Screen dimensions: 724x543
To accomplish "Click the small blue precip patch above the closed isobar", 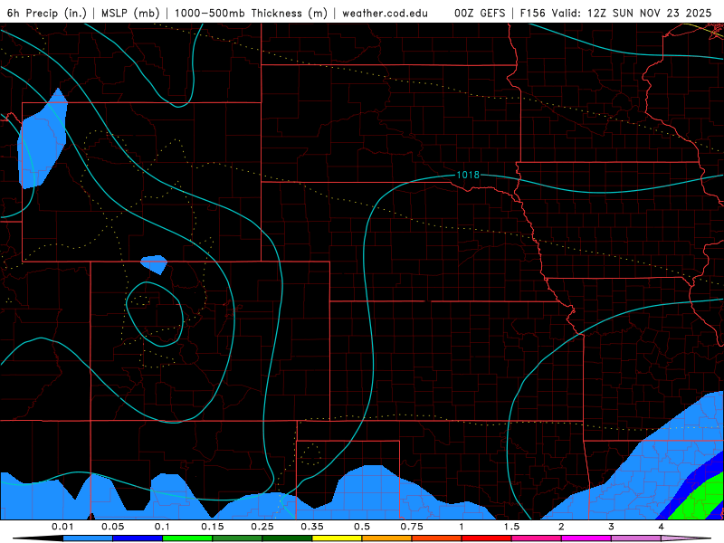I will click(154, 264).
